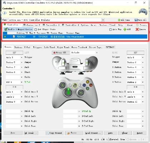Click the Paste preset clipboard icon
Screen dimensions: 150x143
(x=69, y=133)
